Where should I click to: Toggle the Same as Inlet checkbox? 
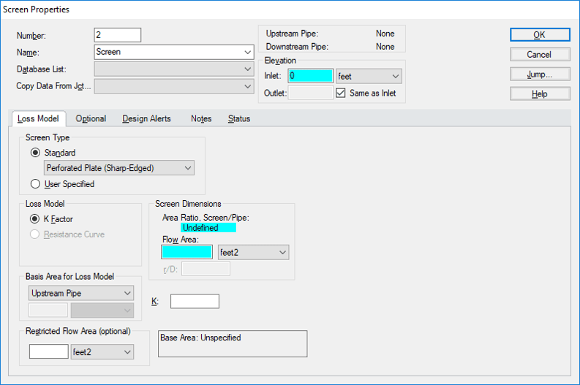coord(341,94)
